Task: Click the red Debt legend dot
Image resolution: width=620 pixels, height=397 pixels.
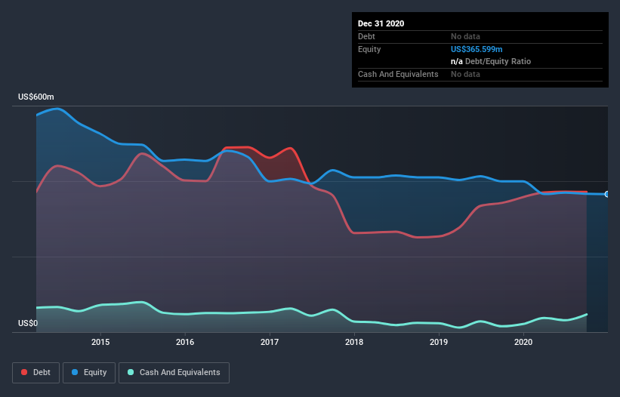Action: pos(24,372)
